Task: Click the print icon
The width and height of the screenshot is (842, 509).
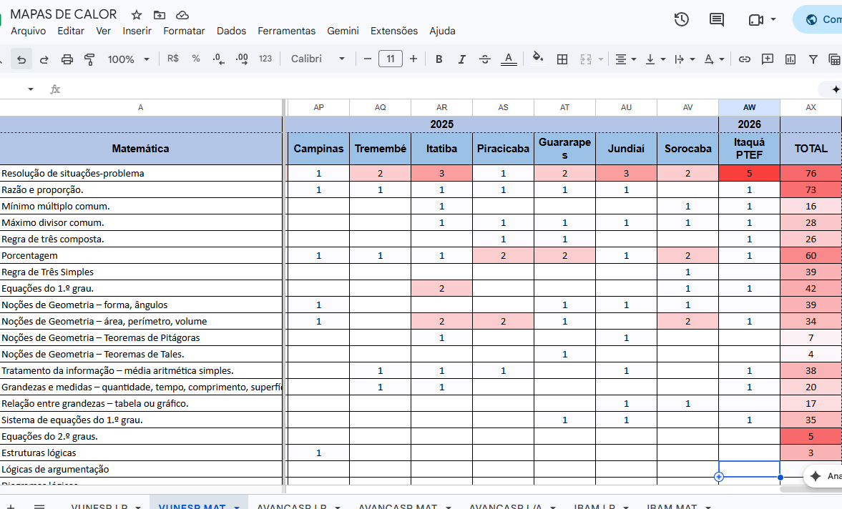Action: [x=67, y=59]
